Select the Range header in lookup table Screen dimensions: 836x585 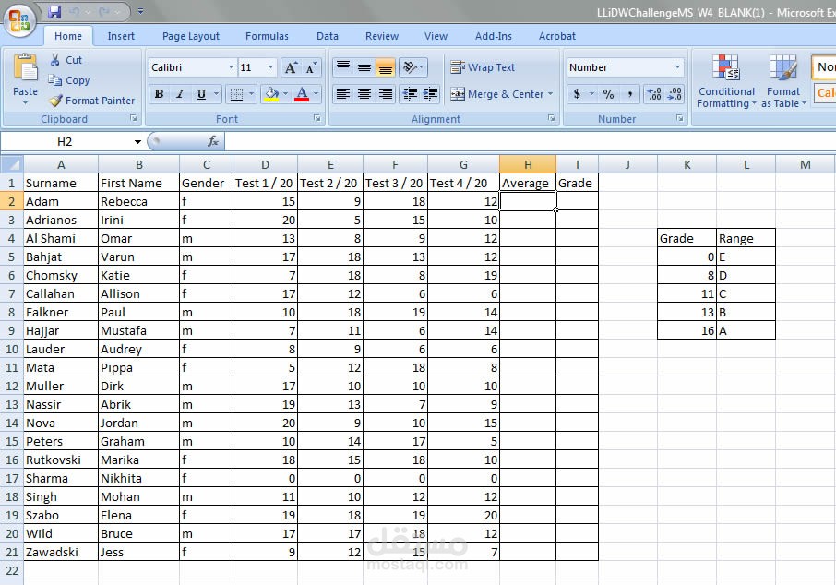pyautogui.click(x=746, y=238)
